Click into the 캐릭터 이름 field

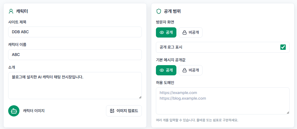click(x=75, y=55)
